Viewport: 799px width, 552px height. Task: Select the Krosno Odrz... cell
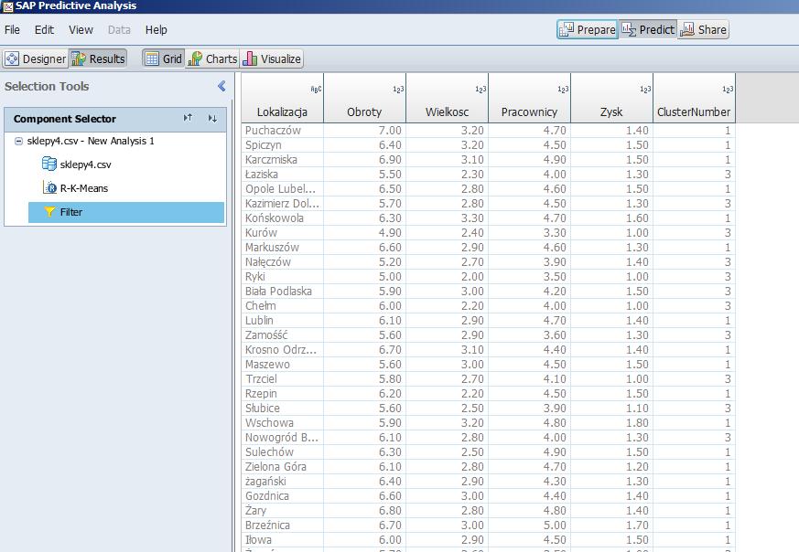[282, 349]
